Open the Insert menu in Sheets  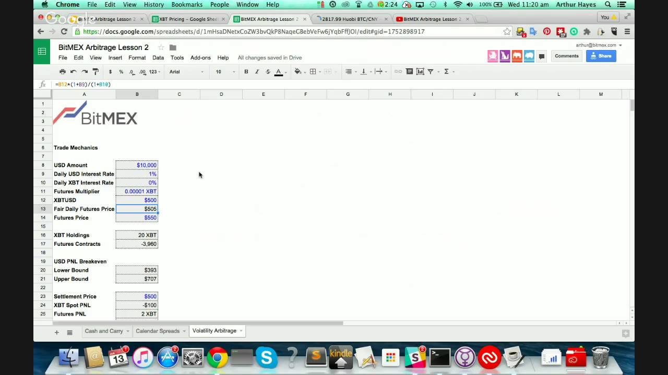pos(115,58)
